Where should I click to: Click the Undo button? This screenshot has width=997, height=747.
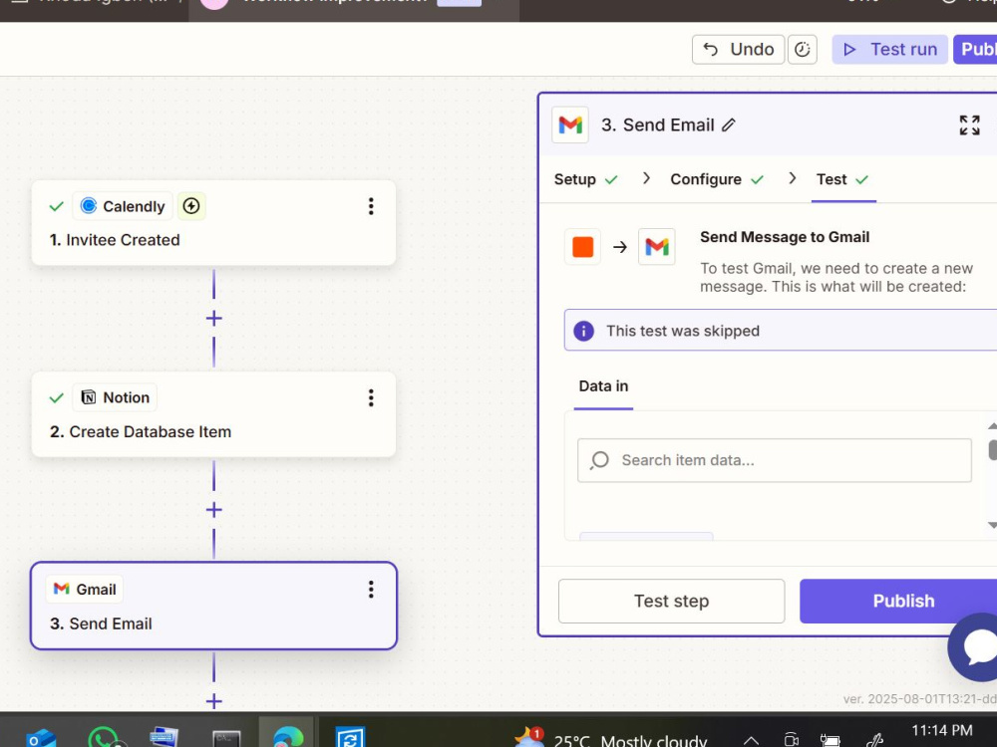(738, 50)
